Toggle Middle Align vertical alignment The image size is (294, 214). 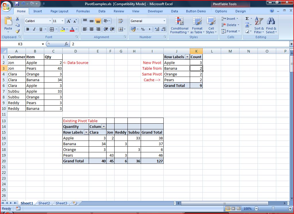point(92,21)
